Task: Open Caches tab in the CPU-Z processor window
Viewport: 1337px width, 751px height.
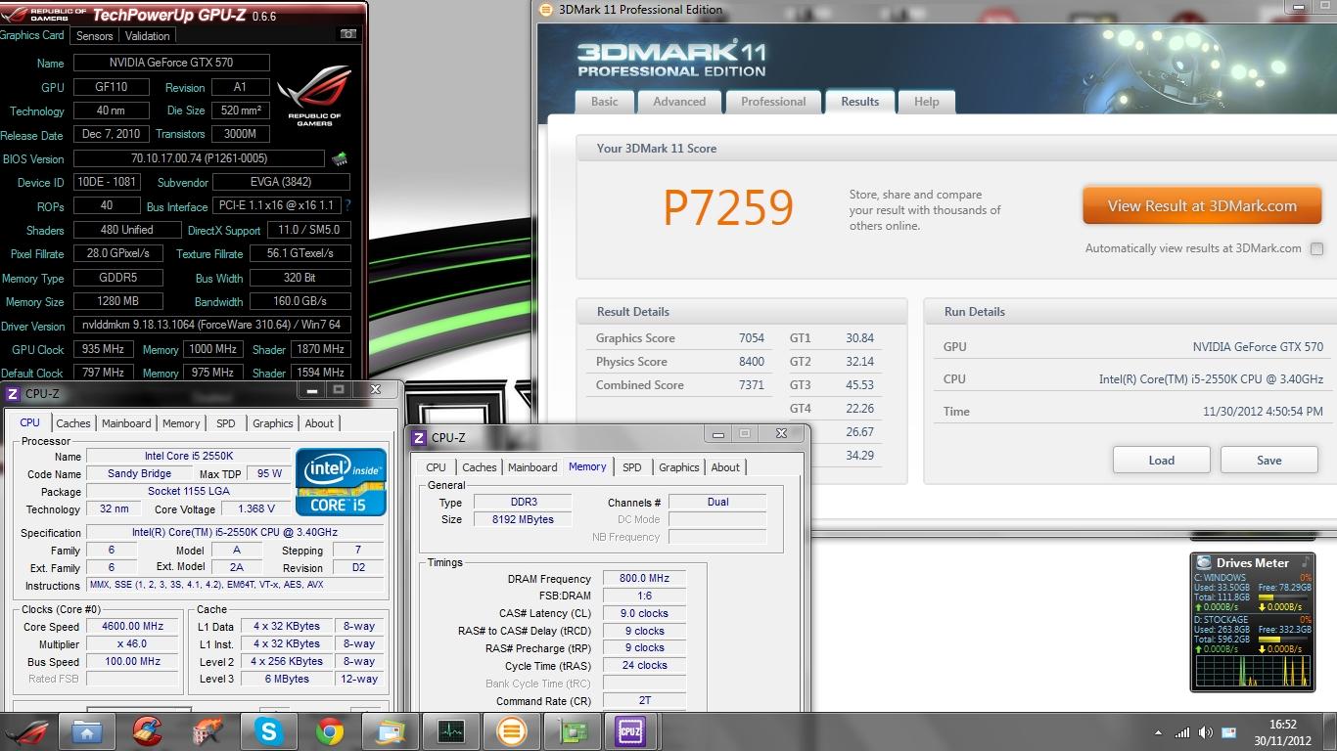Action: pyautogui.click(x=73, y=423)
